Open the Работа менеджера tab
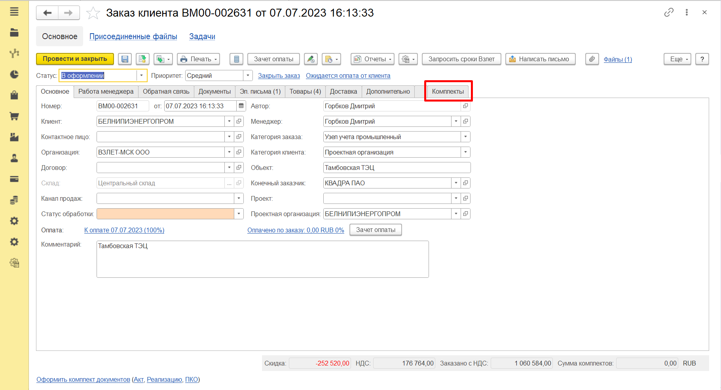This screenshot has width=721, height=390. click(x=106, y=91)
